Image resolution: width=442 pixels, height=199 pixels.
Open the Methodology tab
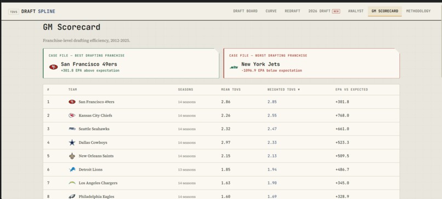[x=418, y=11]
